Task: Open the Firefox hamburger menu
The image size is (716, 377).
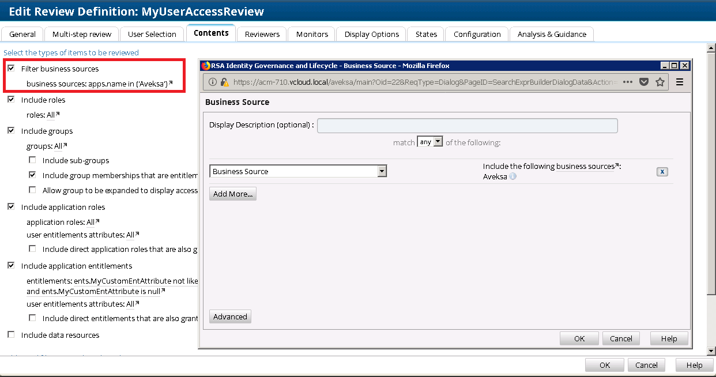Action: 680,82
